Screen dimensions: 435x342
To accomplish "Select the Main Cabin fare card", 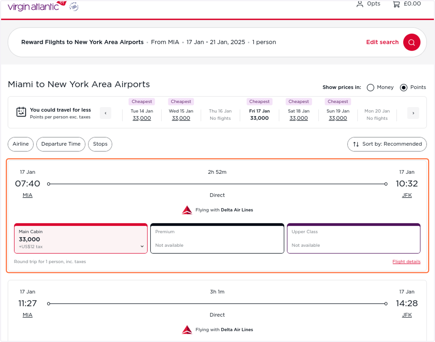I will click(x=81, y=238).
